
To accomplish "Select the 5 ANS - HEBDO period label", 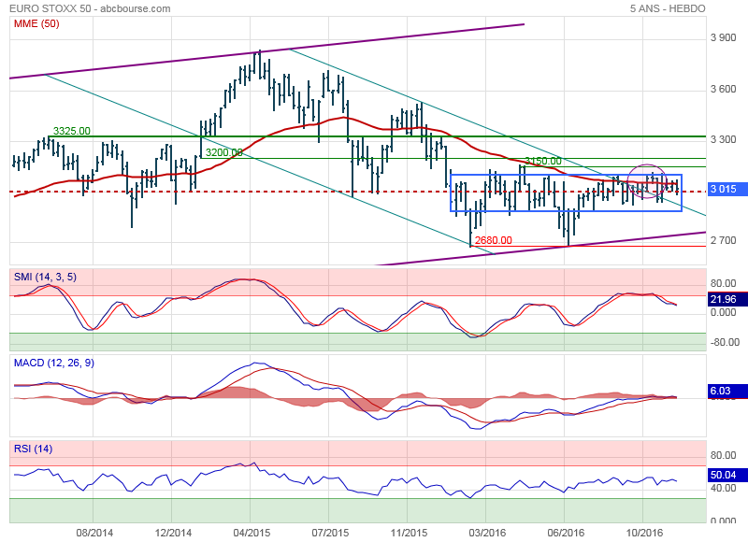I will pyautogui.click(x=668, y=8).
